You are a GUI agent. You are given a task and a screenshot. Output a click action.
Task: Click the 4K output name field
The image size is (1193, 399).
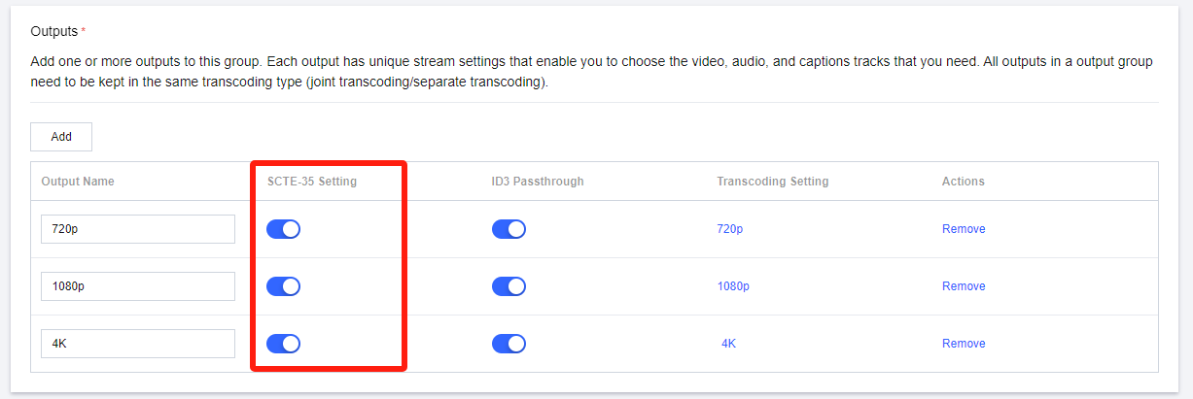click(138, 344)
